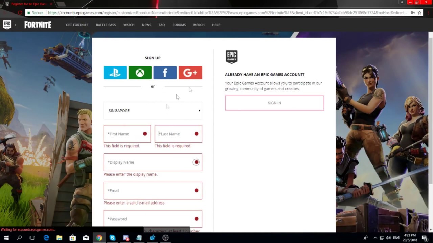Click the Epic Games logo in navbar
This screenshot has width=433, height=243.
point(7,25)
